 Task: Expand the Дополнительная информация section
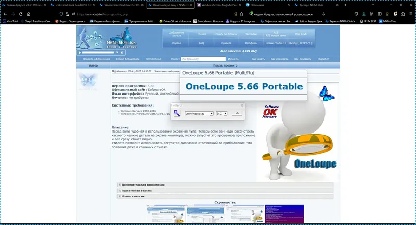pyautogui.click(x=225, y=184)
